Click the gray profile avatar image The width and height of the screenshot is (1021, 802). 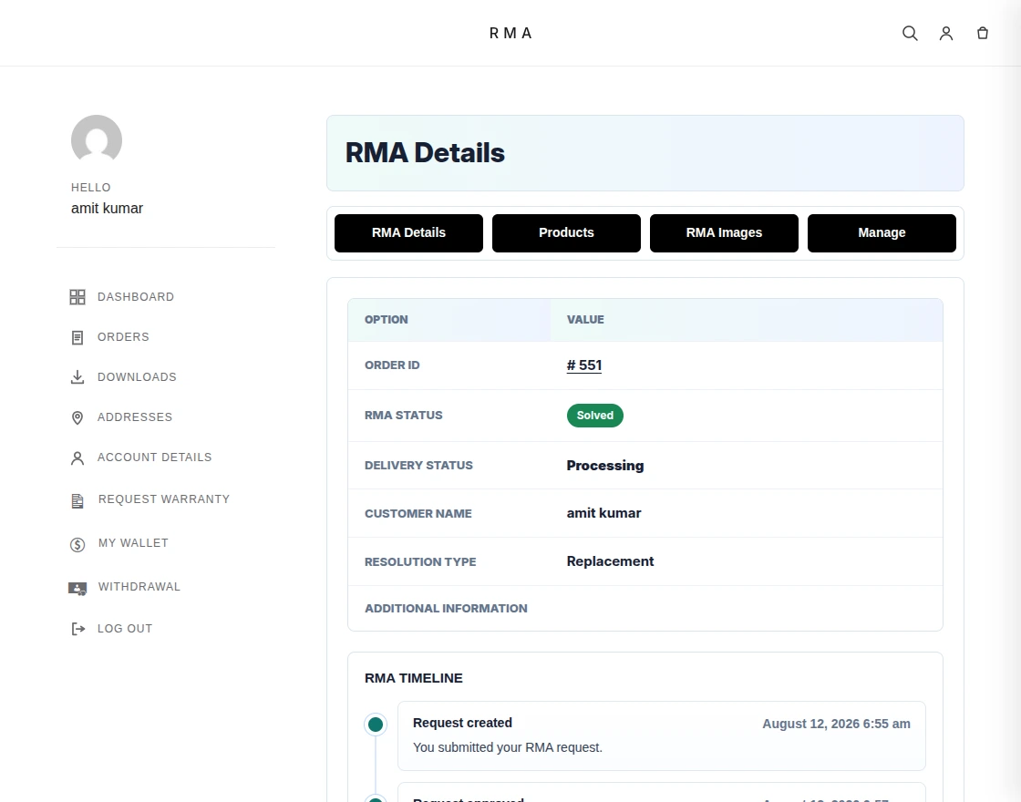click(x=97, y=140)
